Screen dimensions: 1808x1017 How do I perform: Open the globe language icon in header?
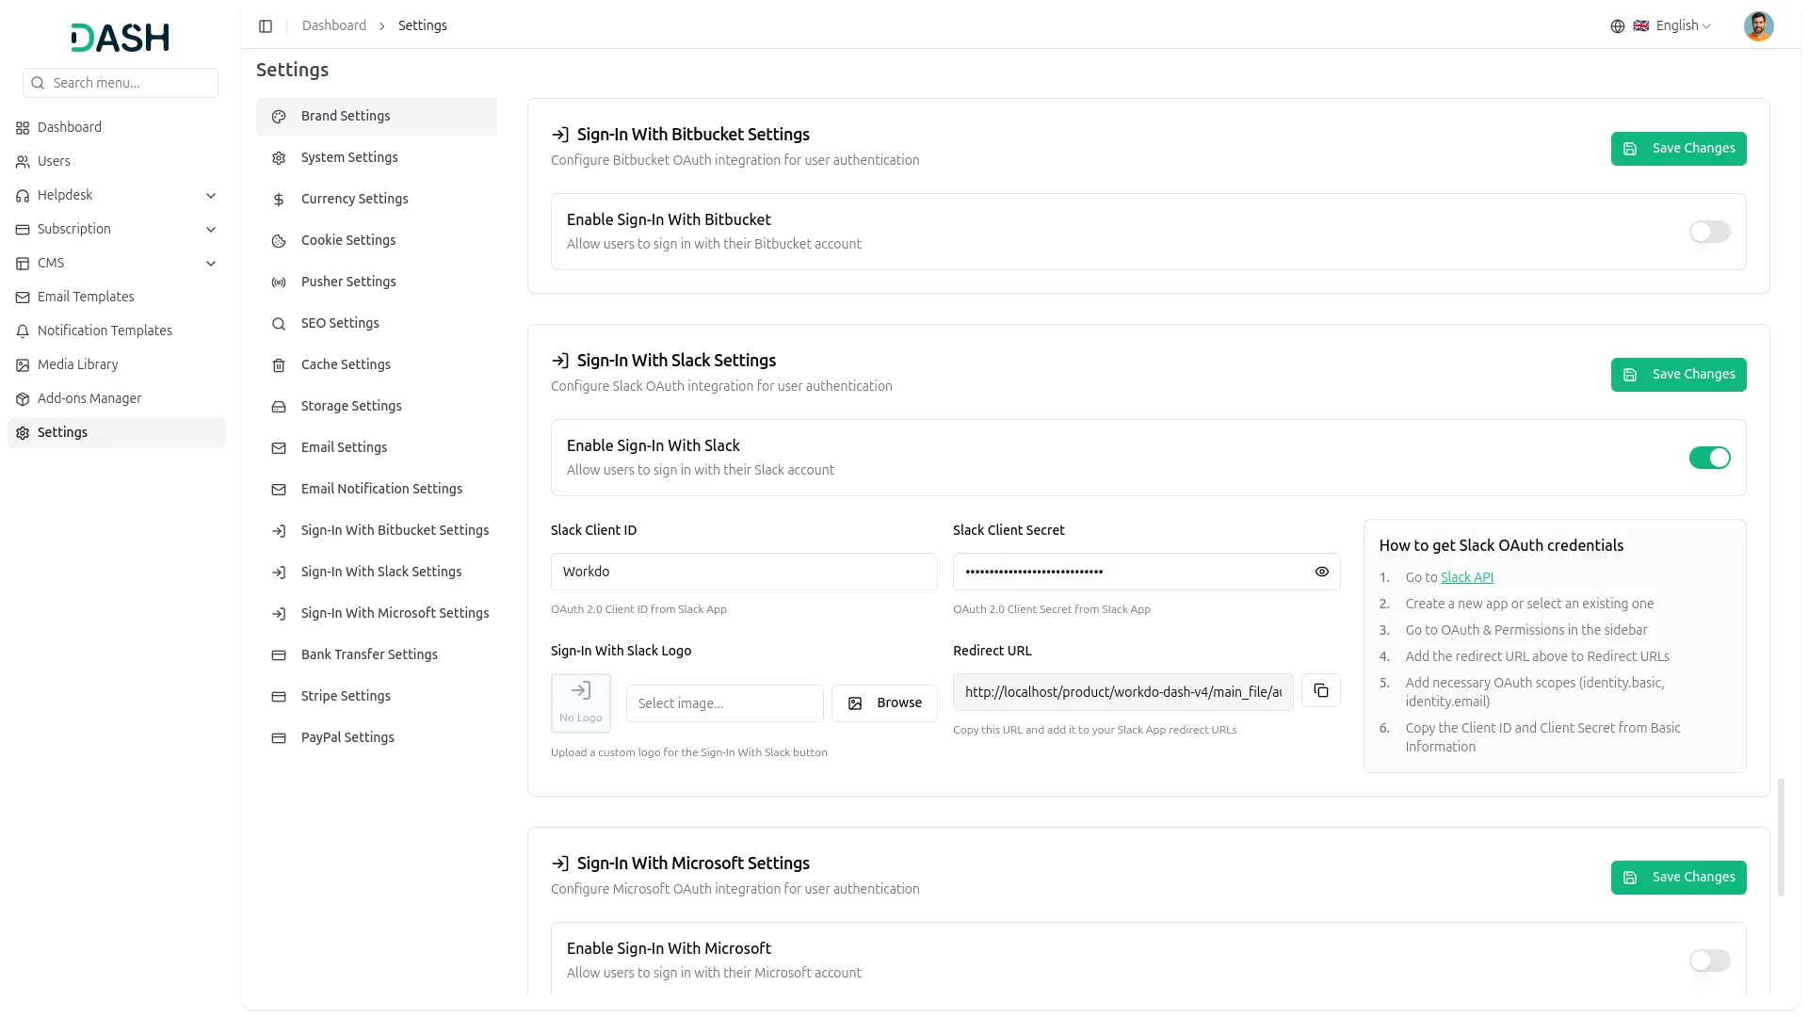pyautogui.click(x=1619, y=26)
